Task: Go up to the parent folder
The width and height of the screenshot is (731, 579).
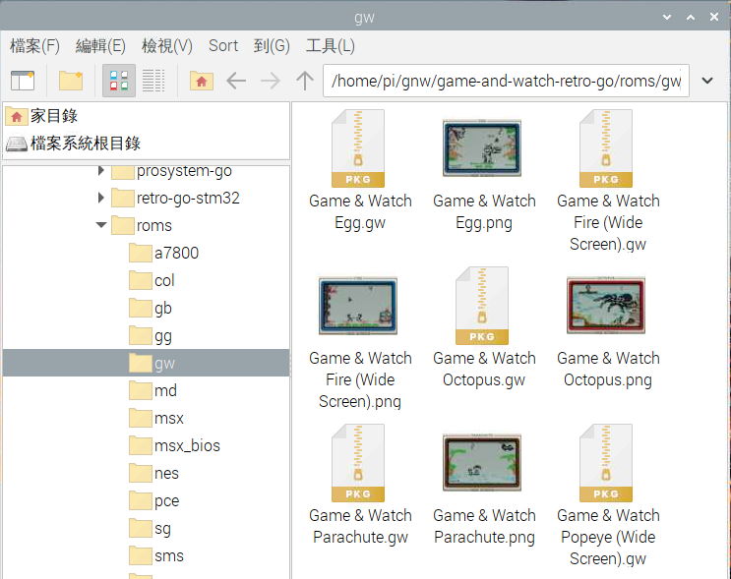Action: (x=305, y=81)
